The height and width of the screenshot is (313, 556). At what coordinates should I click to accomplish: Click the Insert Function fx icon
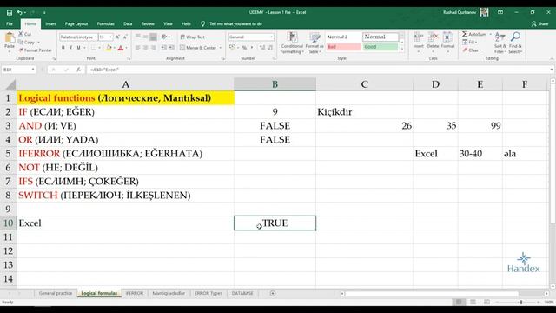pos(79,70)
